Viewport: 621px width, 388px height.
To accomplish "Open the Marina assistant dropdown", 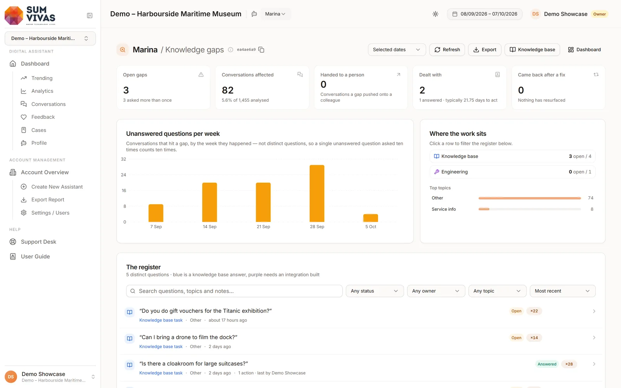I will (x=275, y=14).
